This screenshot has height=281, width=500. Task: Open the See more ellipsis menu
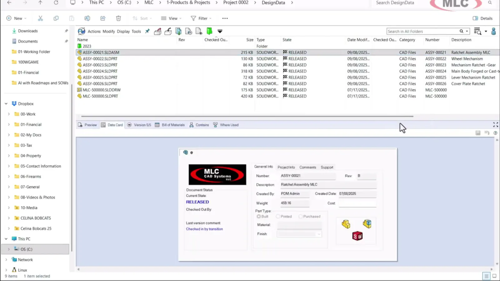click(x=225, y=18)
